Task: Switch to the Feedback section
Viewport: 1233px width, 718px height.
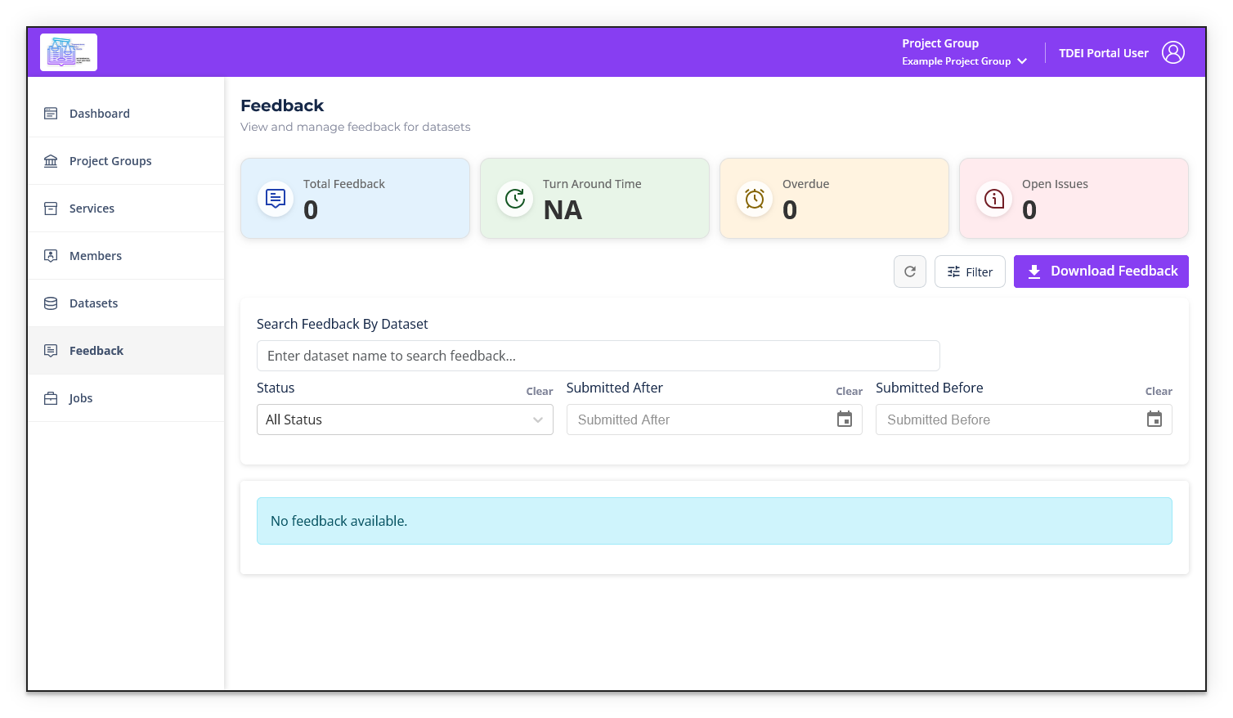Action: [x=96, y=350]
